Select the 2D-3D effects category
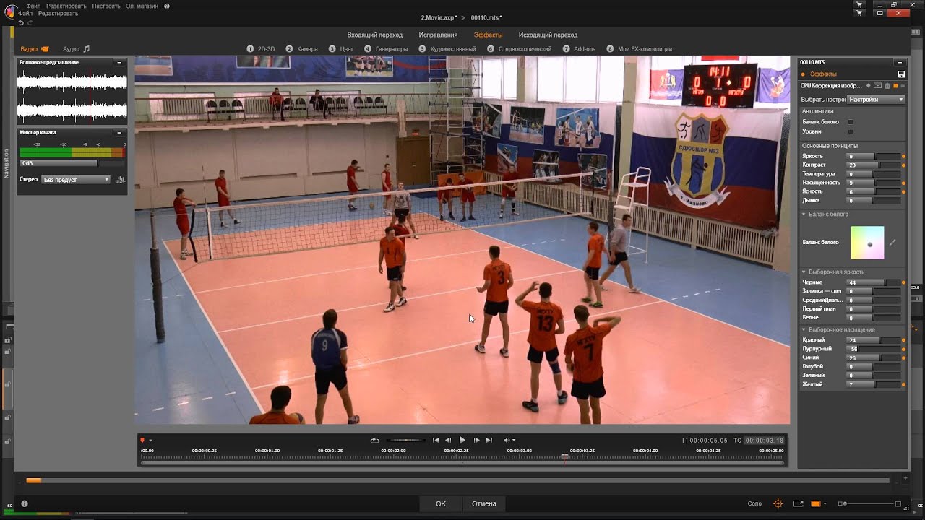The width and height of the screenshot is (925, 520). point(261,49)
